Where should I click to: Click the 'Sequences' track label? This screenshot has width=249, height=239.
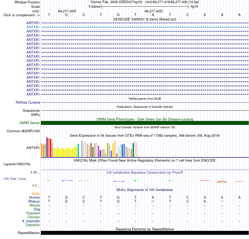31,111
